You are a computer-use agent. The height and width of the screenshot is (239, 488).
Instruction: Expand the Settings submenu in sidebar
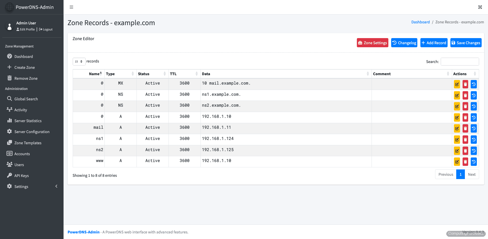pyautogui.click(x=21, y=186)
